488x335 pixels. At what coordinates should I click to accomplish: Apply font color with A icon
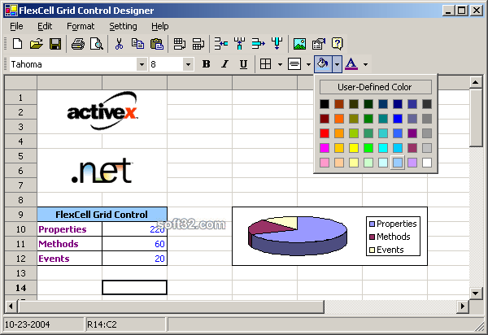(351, 64)
